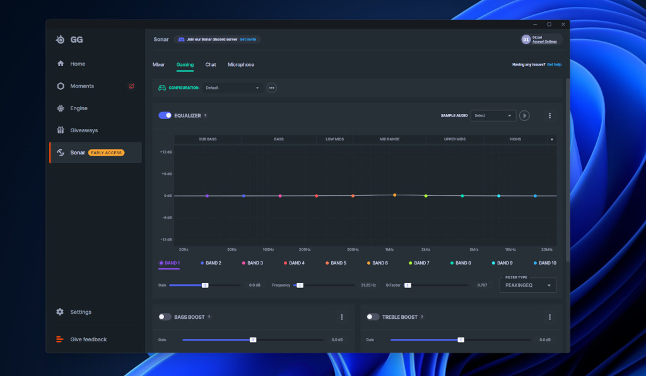The height and width of the screenshot is (376, 646).
Task: Open the Microphone tab
Action: [x=241, y=65]
